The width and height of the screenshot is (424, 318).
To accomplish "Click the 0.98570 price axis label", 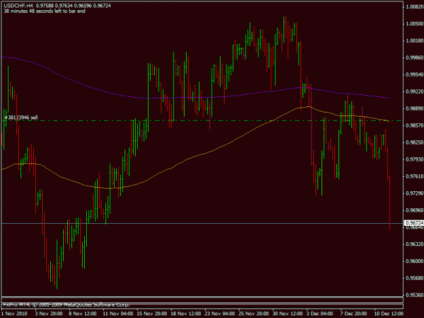I will click(x=415, y=125).
